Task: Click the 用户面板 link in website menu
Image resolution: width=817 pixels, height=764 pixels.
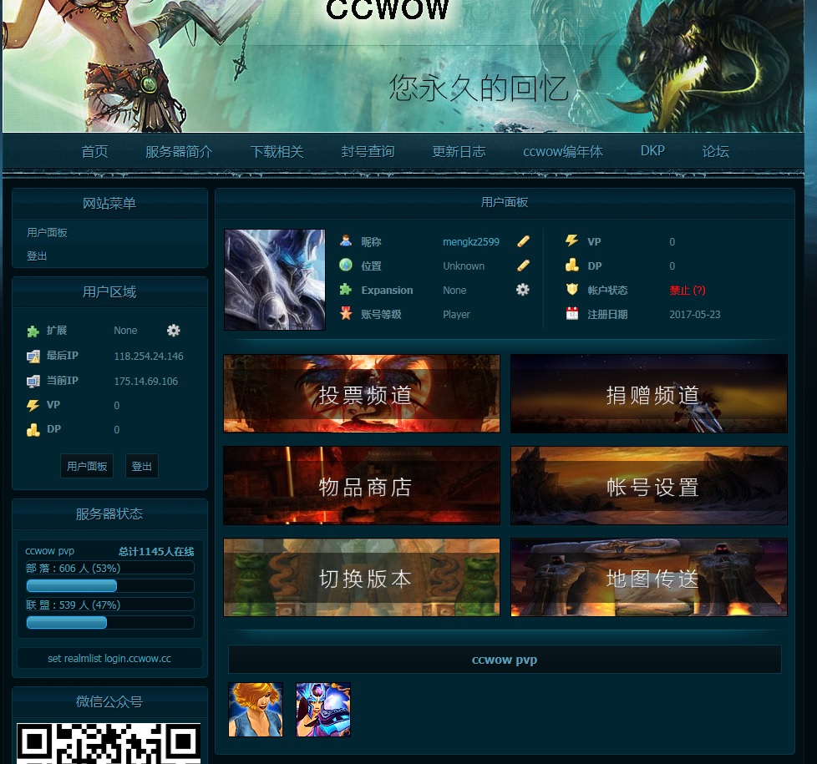Action: (47, 232)
